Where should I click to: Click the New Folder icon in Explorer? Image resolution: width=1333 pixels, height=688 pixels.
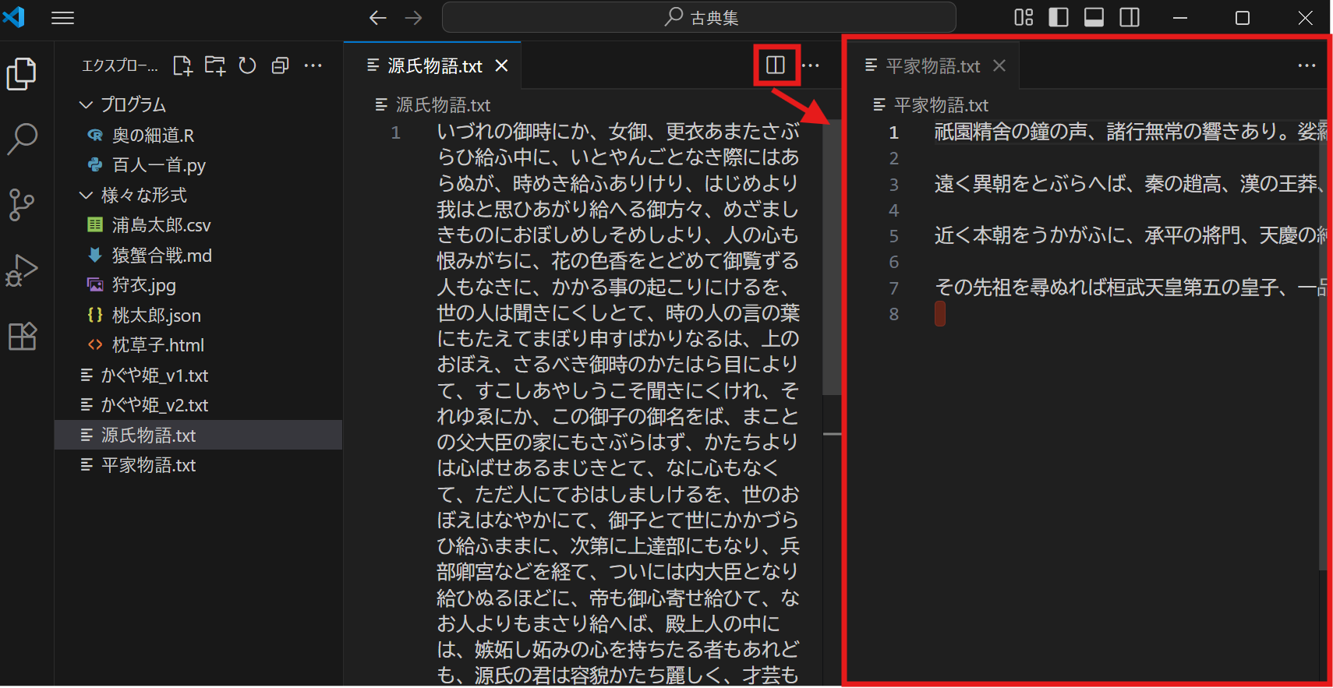pos(215,66)
